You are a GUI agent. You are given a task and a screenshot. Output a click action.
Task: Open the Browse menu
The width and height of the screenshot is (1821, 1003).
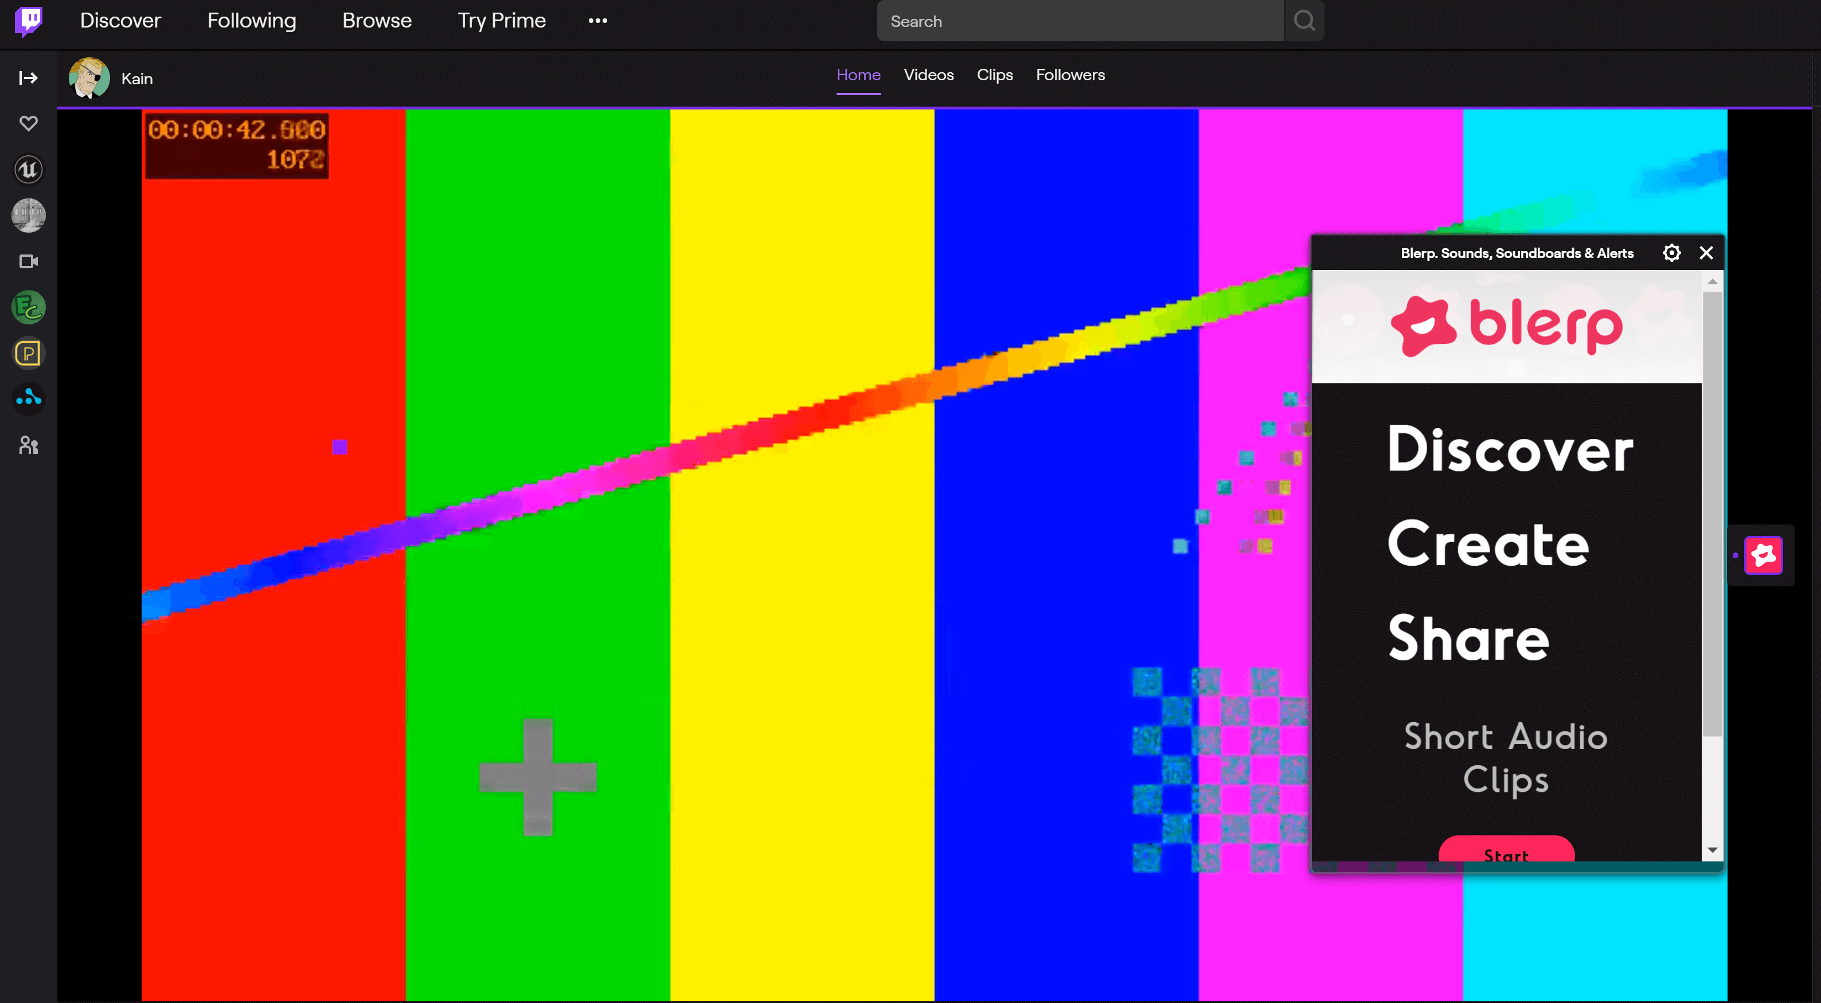pyautogui.click(x=376, y=19)
